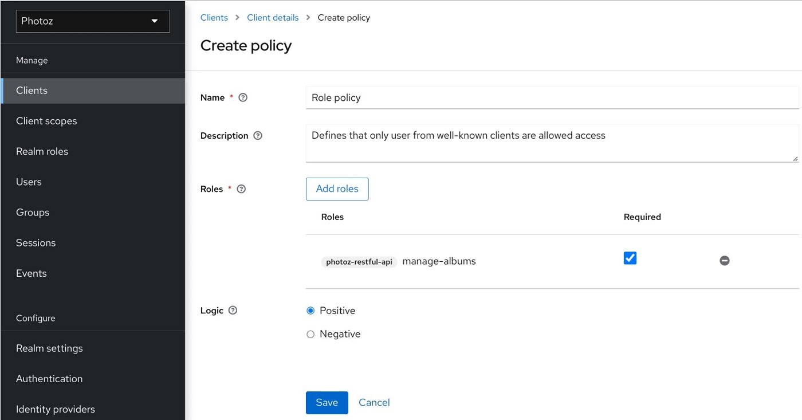Uncheck Required for the manage-albums role
The width and height of the screenshot is (802, 420).
point(630,258)
